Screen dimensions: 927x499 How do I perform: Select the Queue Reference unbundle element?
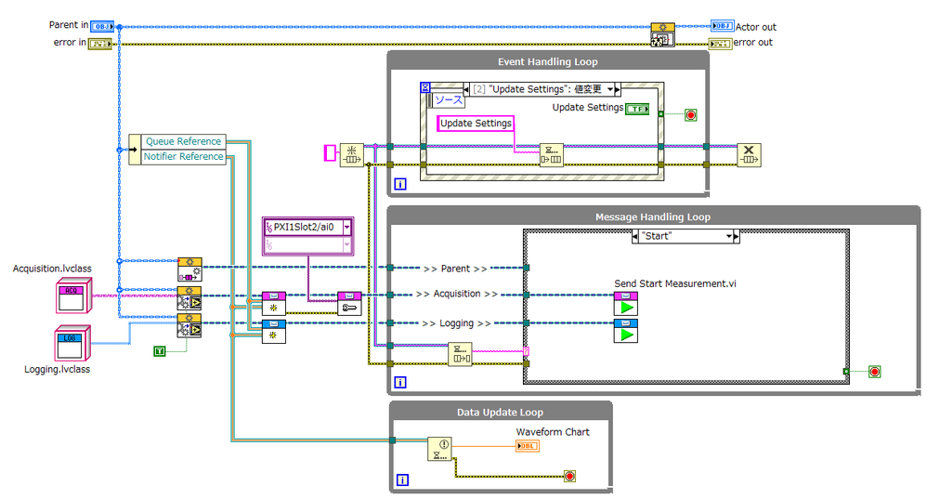(185, 141)
